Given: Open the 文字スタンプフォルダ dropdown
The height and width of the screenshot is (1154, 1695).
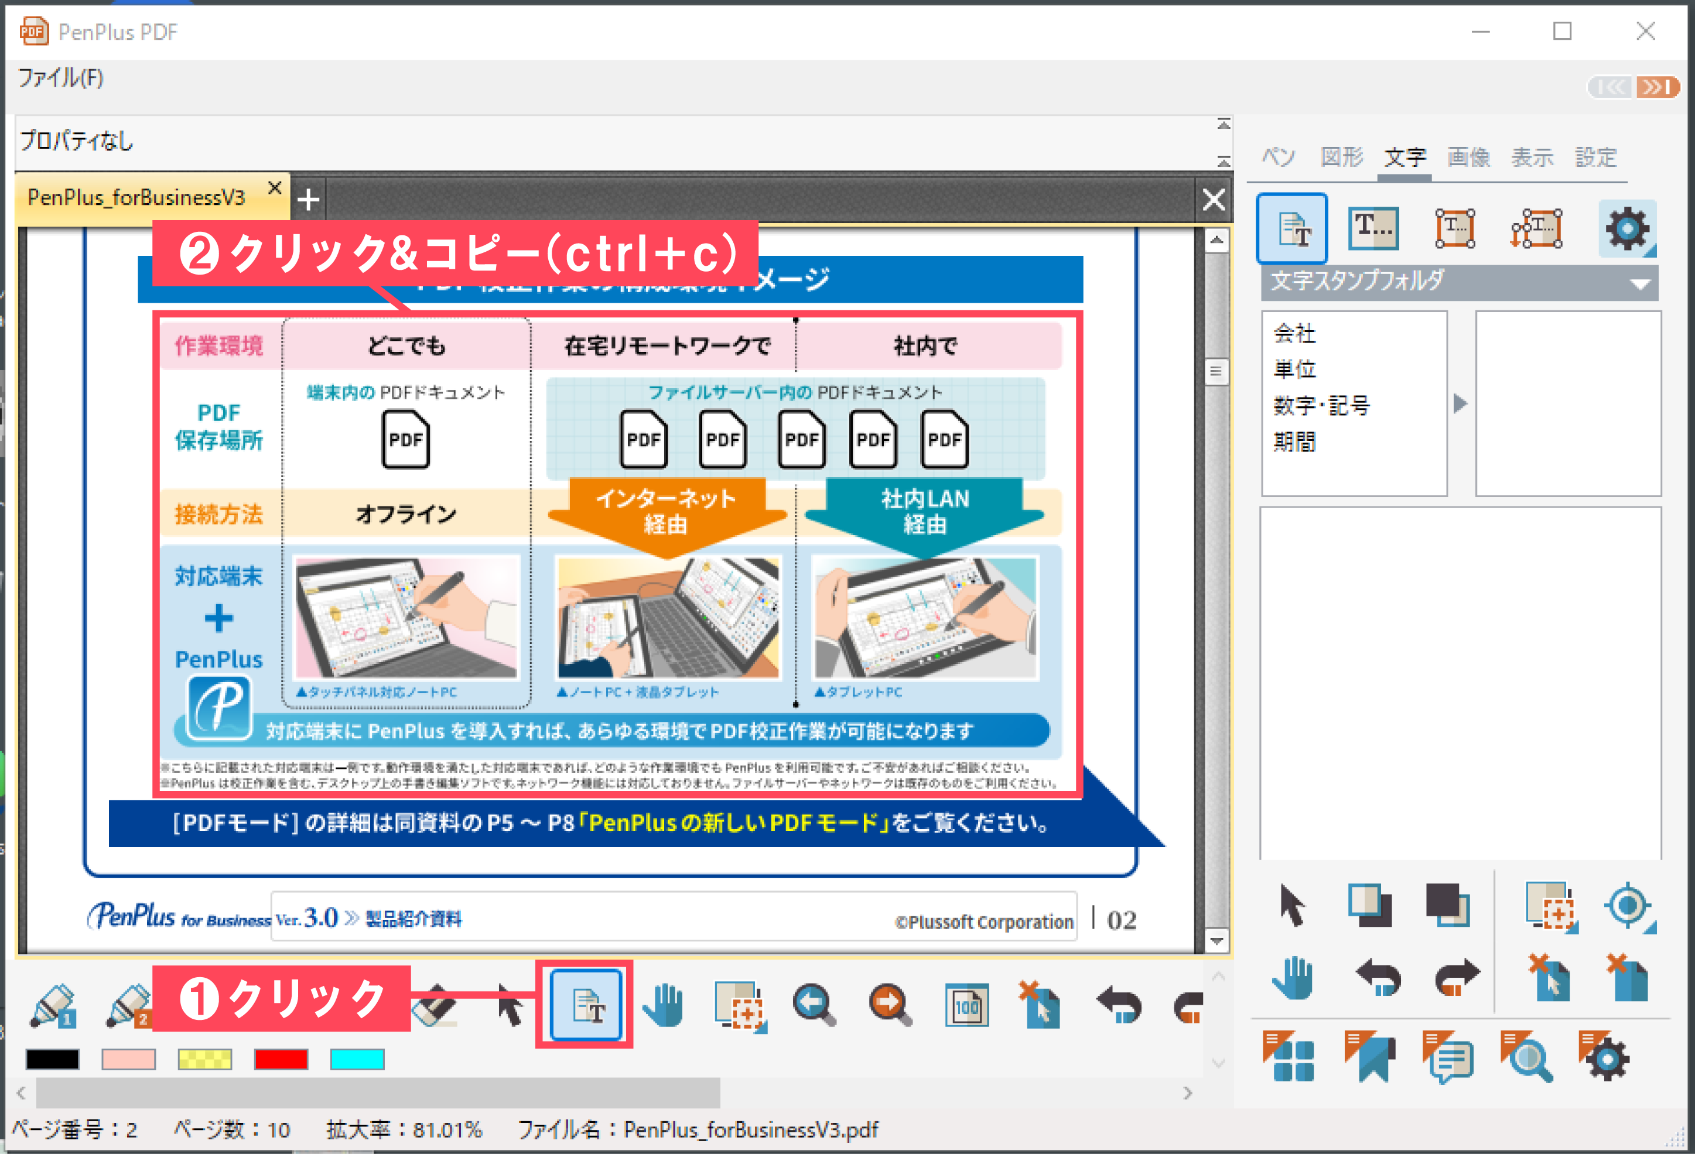Looking at the screenshot, I should 1459,282.
